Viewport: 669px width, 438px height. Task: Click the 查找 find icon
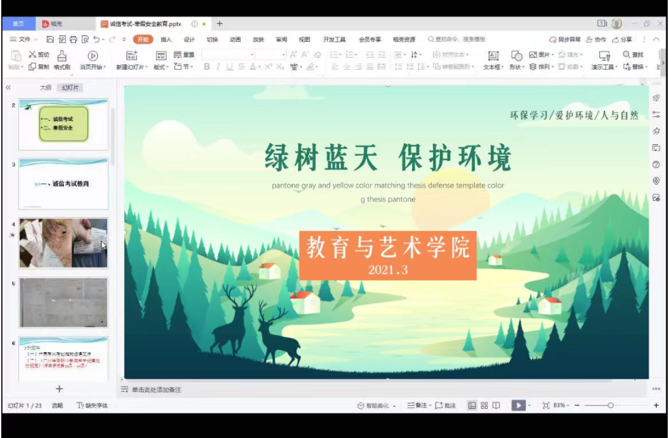coord(627,55)
